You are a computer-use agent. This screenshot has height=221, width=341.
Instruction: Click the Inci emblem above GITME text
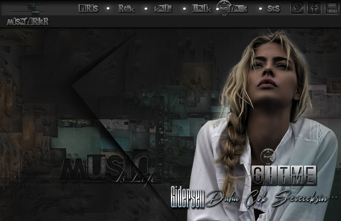268,157
